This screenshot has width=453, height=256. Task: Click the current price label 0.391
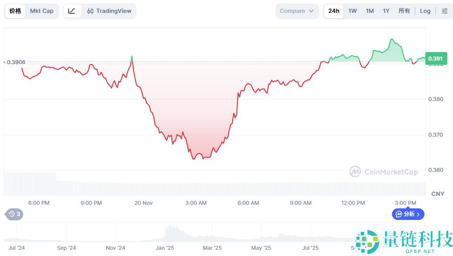[x=435, y=58]
